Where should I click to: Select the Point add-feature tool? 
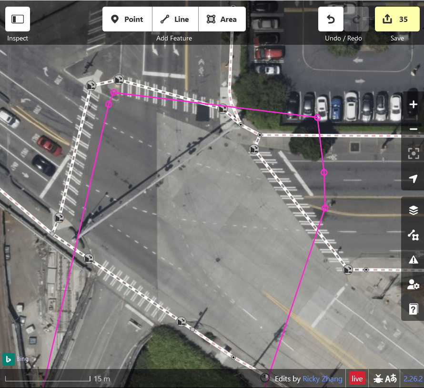point(127,19)
